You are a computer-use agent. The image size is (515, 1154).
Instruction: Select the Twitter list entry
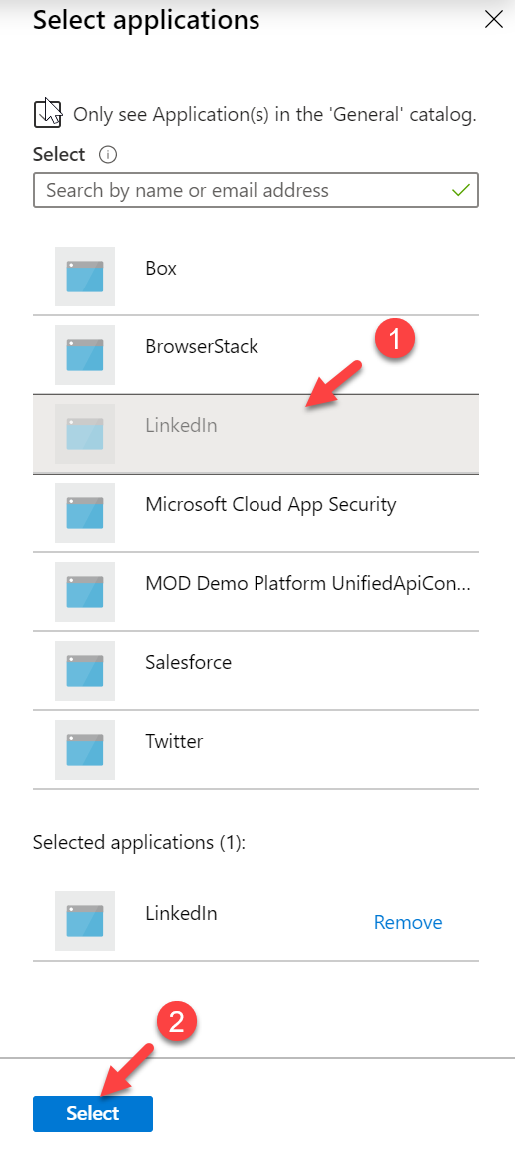(257, 749)
